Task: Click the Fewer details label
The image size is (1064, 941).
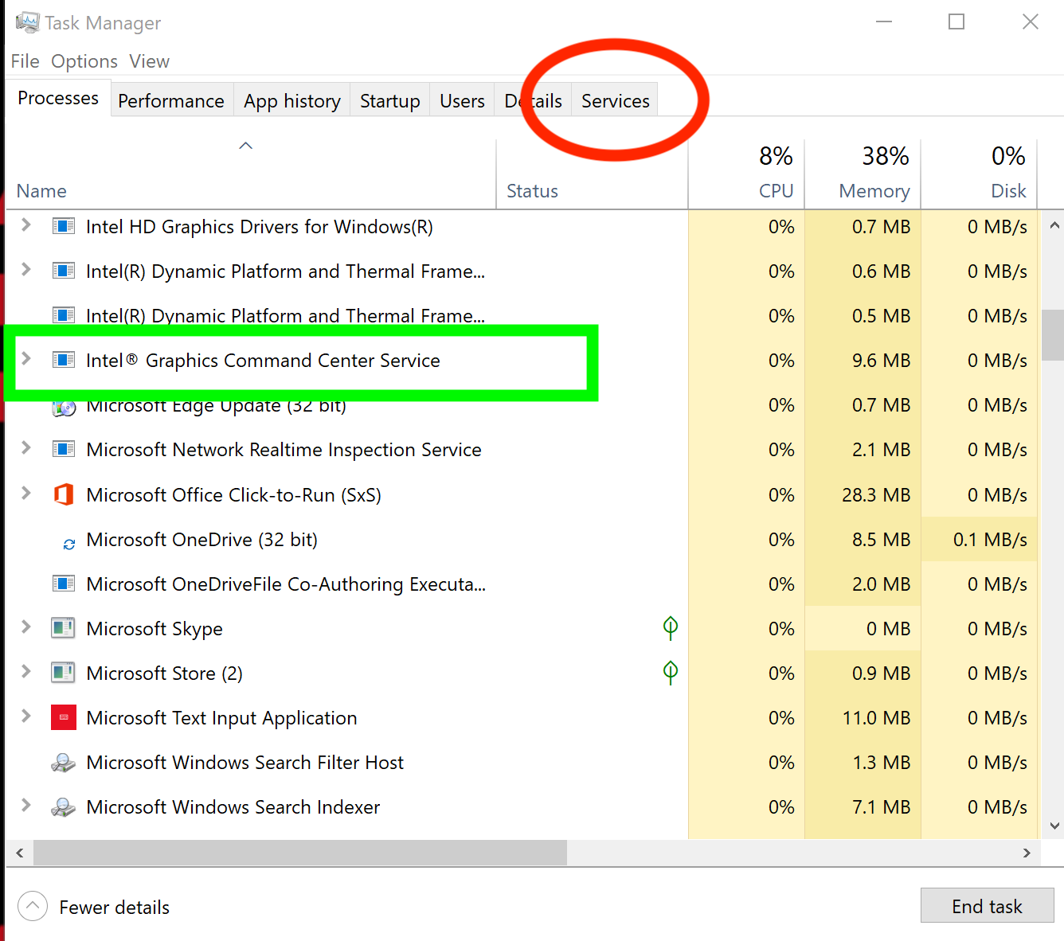Action: point(115,908)
